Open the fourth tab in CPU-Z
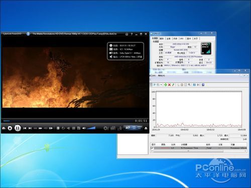The height and width of the screenshot is (188, 251). [x=175, y=39]
